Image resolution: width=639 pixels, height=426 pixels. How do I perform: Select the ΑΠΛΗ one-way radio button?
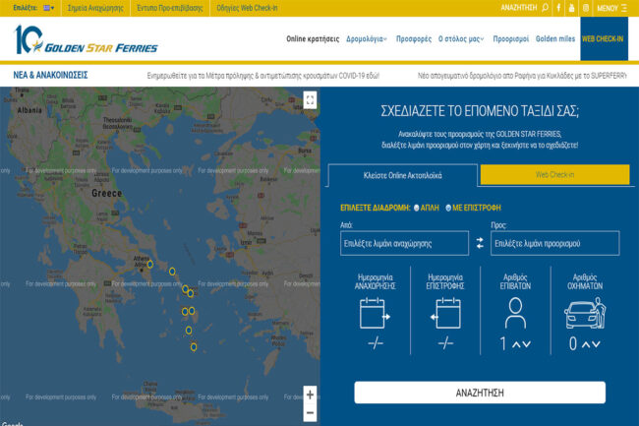coord(417,208)
